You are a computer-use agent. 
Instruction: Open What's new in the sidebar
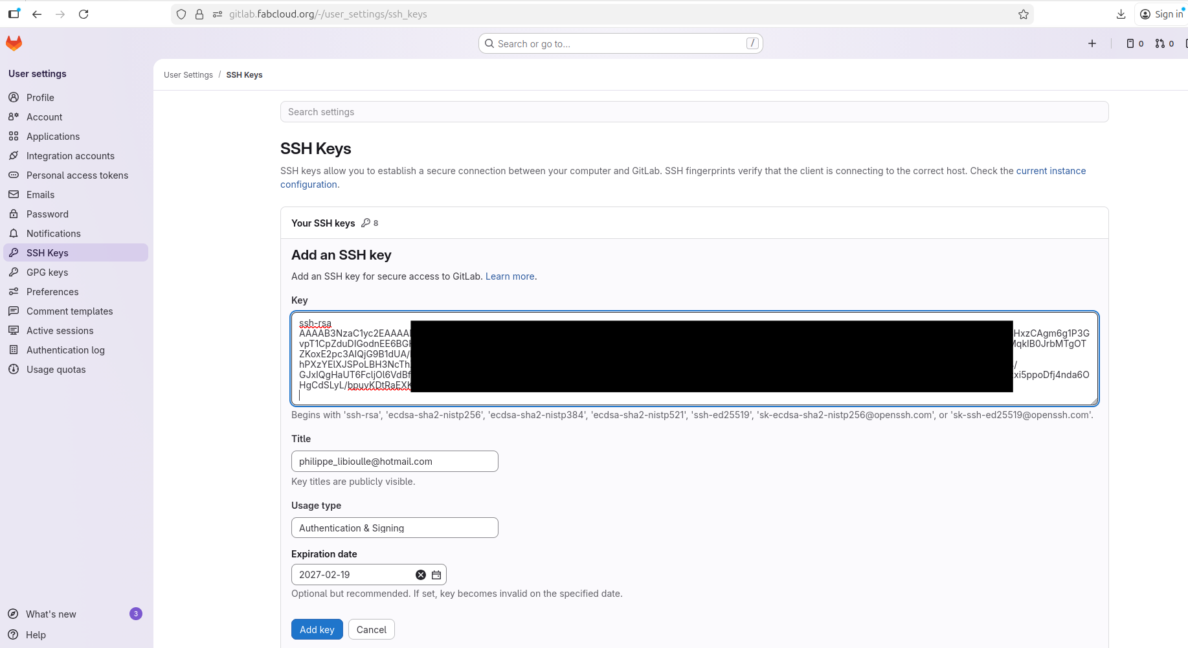click(x=51, y=614)
